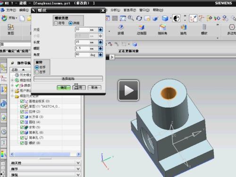The height and width of the screenshot is (177, 236).
Task: Collapse the Model History (模型历史) tree folder
Action: 12,96
